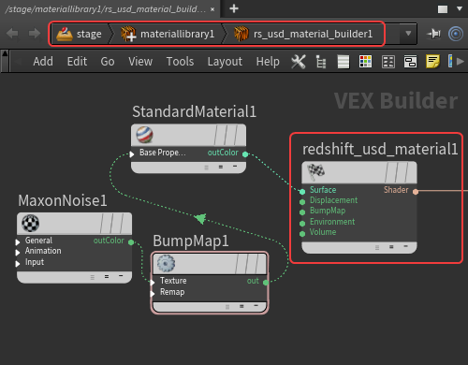Click the wrench and screwdriver tools icon
The width and height of the screenshot is (468, 365).
(299, 62)
